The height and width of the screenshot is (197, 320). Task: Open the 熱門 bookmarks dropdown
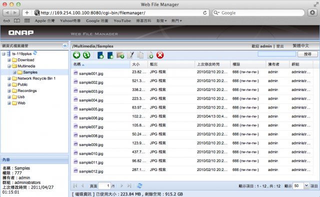(x=176, y=21)
